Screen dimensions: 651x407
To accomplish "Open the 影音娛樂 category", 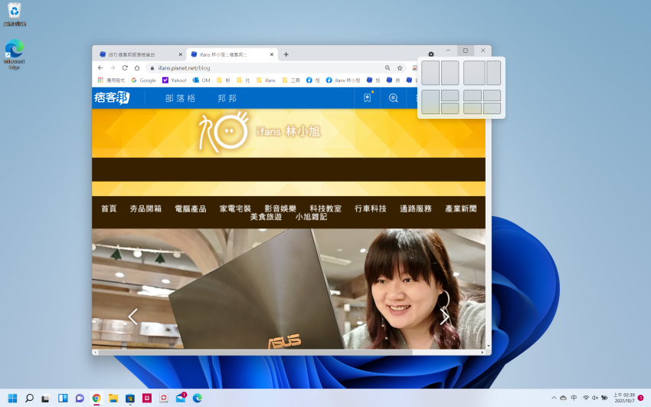I will click(x=280, y=208).
